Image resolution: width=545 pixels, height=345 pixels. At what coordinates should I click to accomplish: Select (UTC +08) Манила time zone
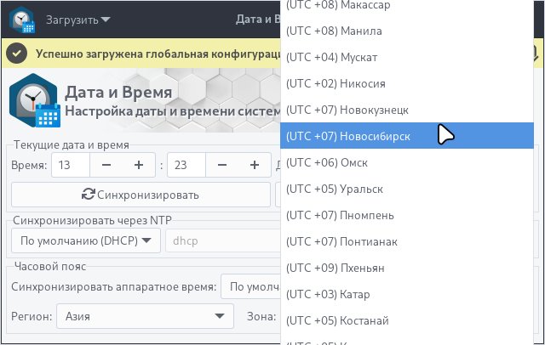click(407, 31)
